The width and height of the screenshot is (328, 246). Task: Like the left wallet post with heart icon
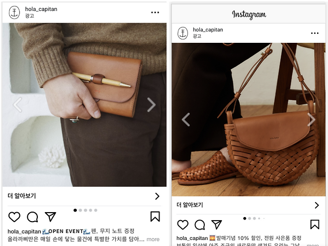coord(14,217)
